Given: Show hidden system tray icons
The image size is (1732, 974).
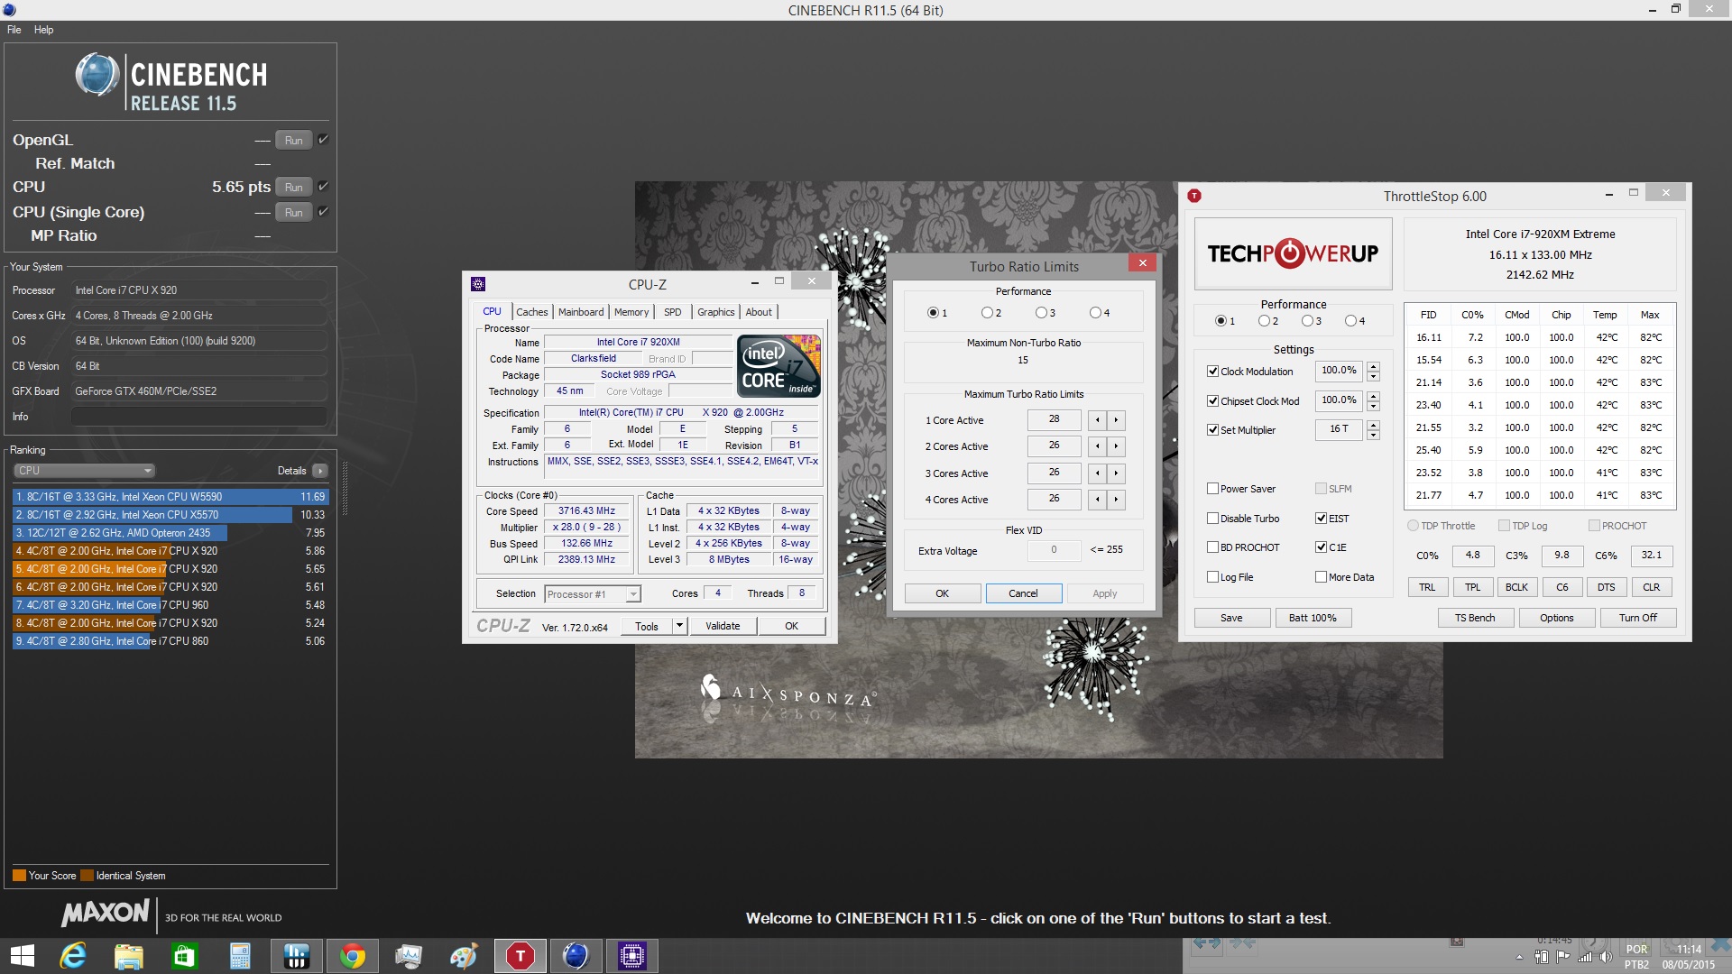Looking at the screenshot, I should (x=1519, y=957).
